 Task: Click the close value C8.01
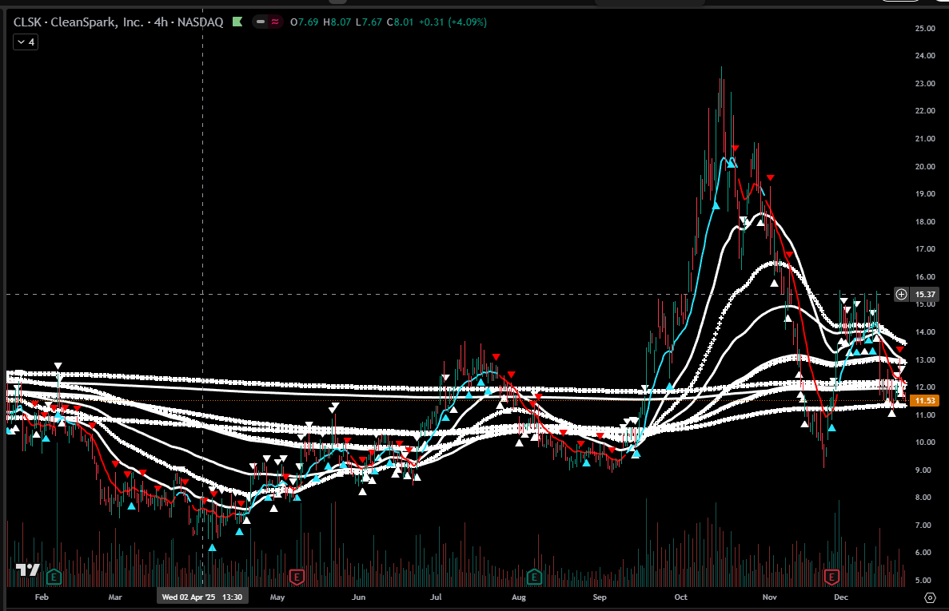coord(400,22)
